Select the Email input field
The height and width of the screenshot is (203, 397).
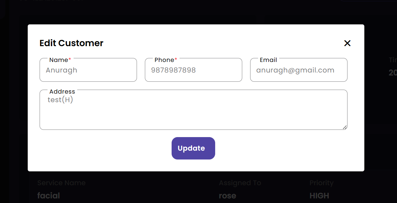[x=299, y=70]
